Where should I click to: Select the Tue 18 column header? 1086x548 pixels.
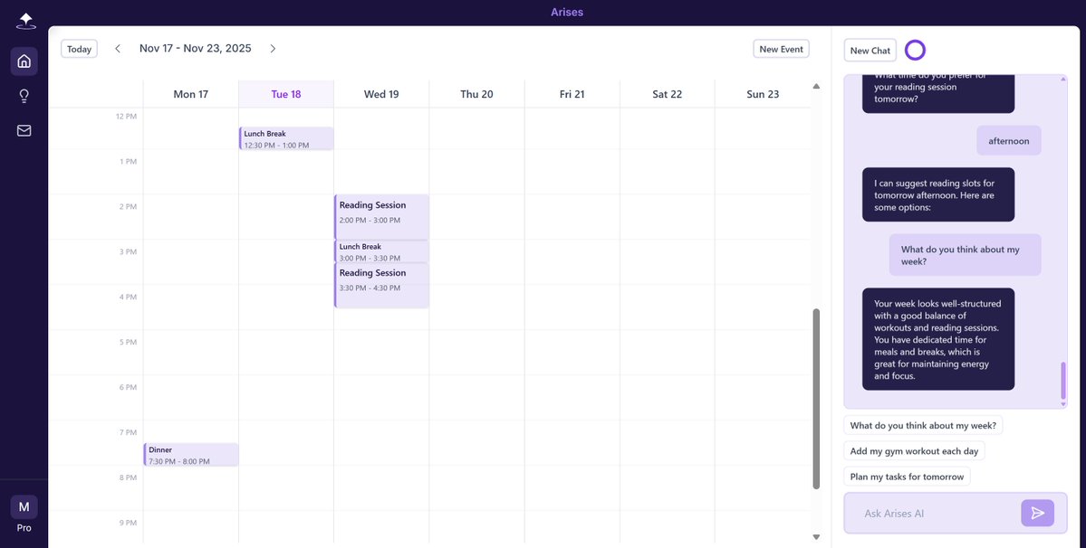point(286,94)
